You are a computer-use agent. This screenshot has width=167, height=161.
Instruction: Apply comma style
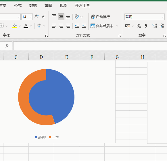pos(146,26)
